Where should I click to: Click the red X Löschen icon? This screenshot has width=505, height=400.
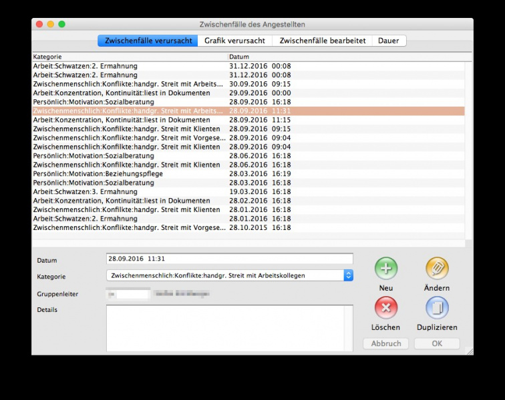[385, 308]
